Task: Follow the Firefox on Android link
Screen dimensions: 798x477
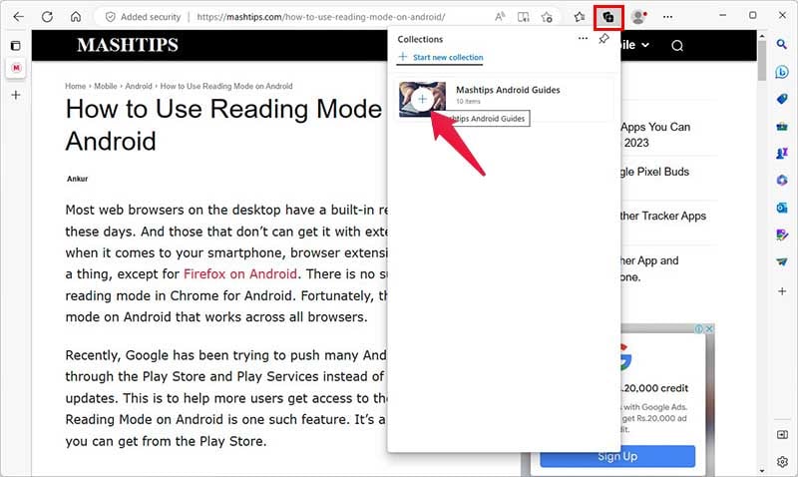Action: click(x=240, y=273)
